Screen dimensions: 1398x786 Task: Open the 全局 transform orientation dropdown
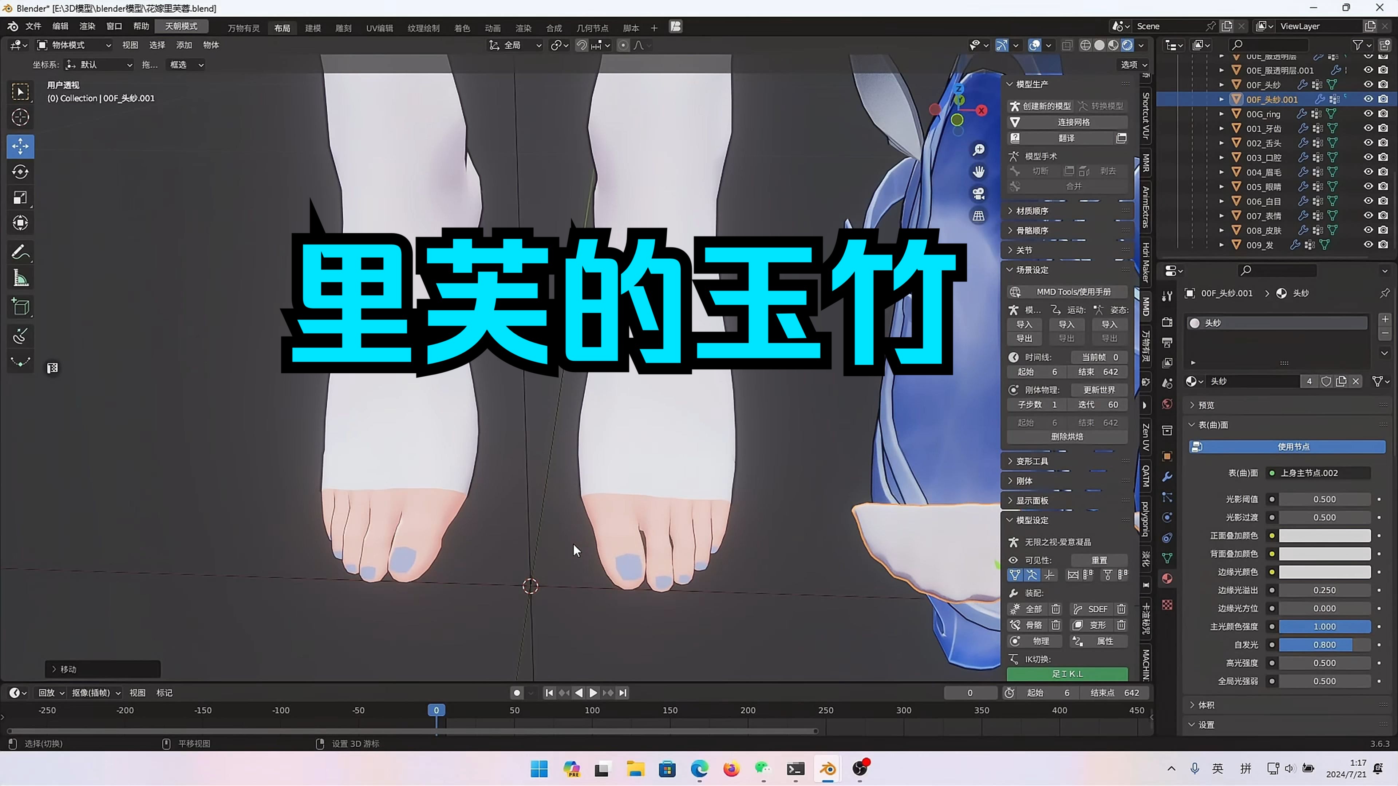point(516,45)
